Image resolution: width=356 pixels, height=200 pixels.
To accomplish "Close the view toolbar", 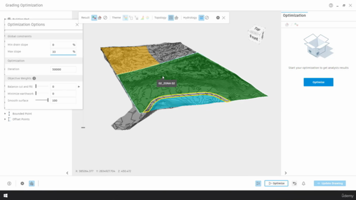I will [x=224, y=18].
